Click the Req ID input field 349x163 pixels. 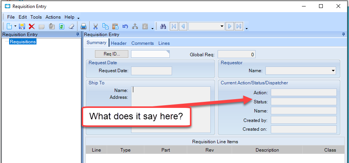[x=150, y=54]
